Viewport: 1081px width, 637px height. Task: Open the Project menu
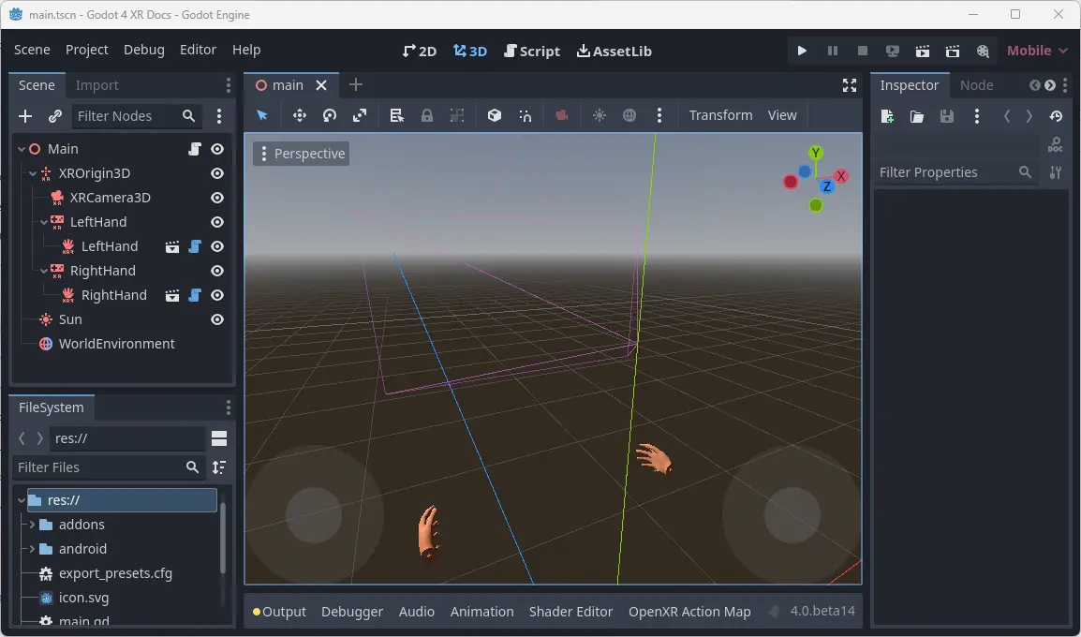tap(87, 50)
